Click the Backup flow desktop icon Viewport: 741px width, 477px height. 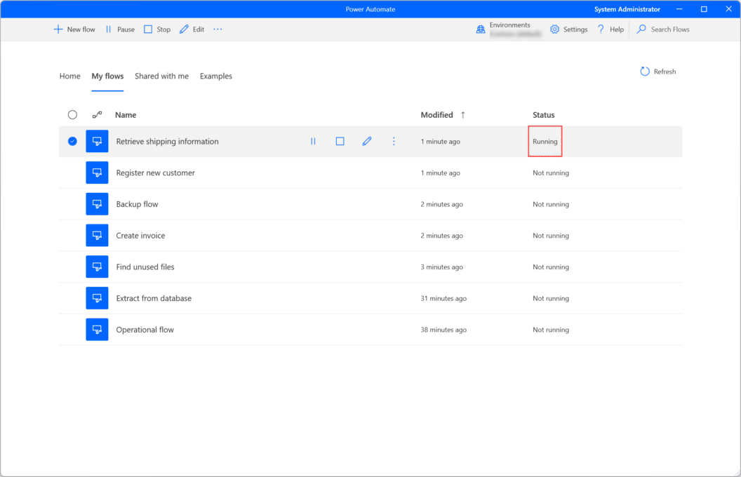97,204
